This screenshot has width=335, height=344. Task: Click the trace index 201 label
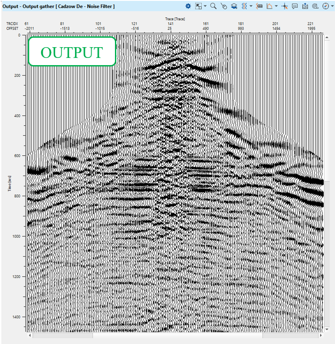(275, 24)
